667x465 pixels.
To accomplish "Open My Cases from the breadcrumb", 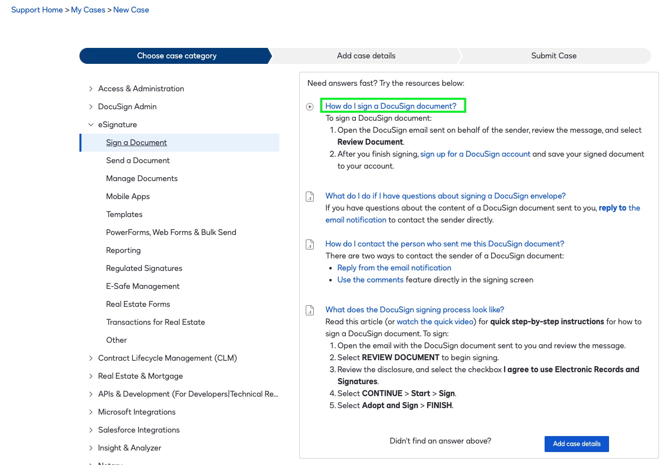I will coord(88,9).
